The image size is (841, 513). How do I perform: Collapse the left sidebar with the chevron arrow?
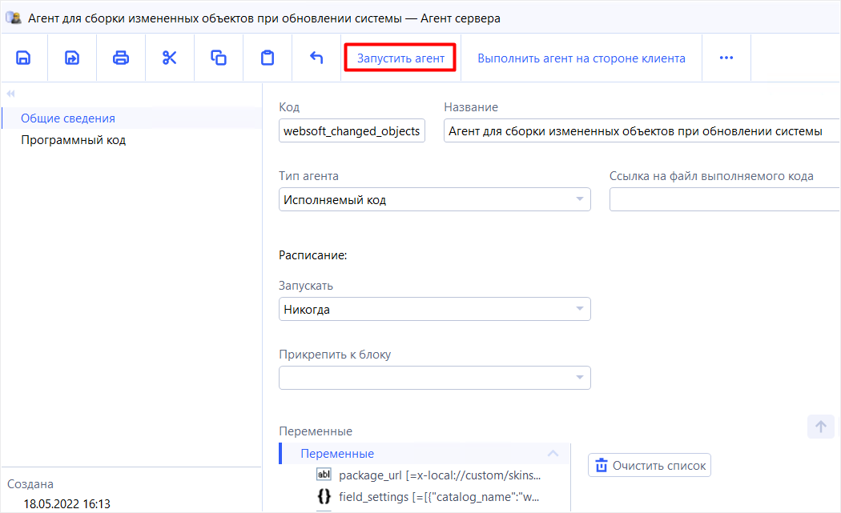tap(11, 94)
